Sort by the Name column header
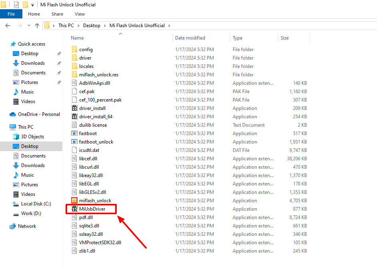This screenshot has height=267, width=377. (77, 38)
